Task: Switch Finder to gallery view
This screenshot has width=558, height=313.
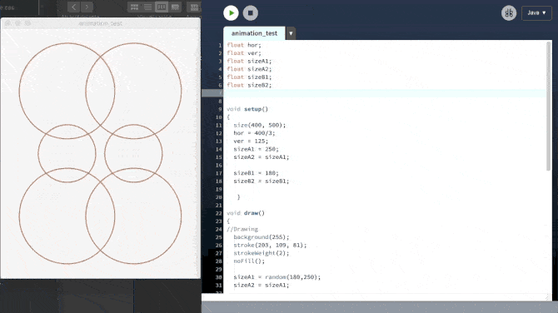Action: (x=175, y=7)
